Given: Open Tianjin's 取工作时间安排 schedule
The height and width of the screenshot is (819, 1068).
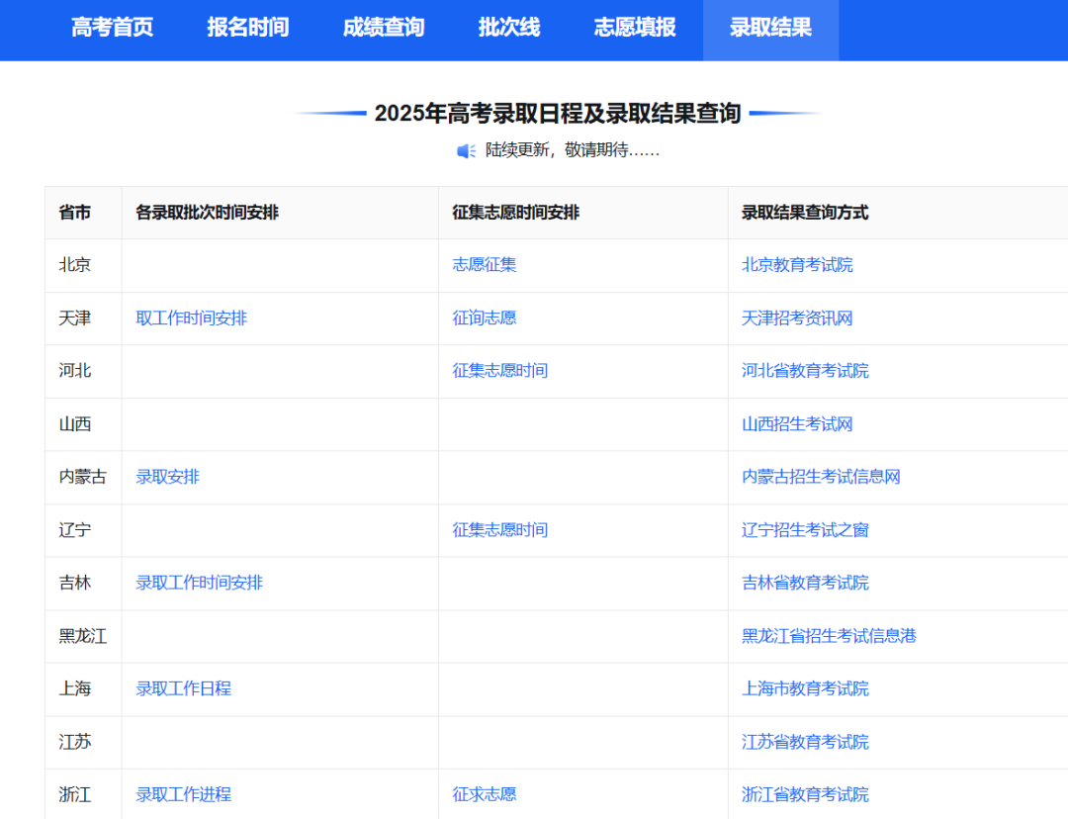Looking at the screenshot, I should coord(191,318).
